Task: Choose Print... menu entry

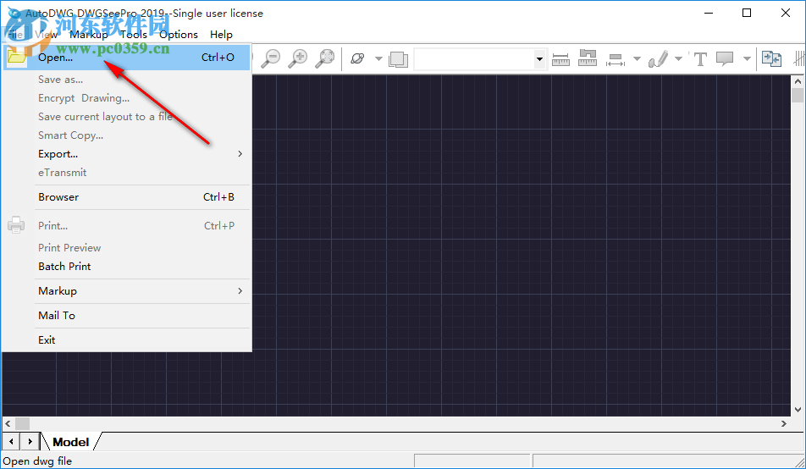Action: pos(126,226)
